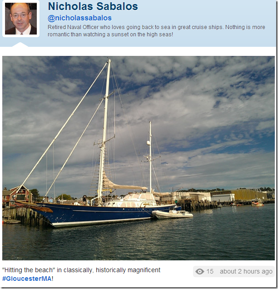Click the red building in the photo
The height and width of the screenshot is (289, 278).
pos(17,195)
